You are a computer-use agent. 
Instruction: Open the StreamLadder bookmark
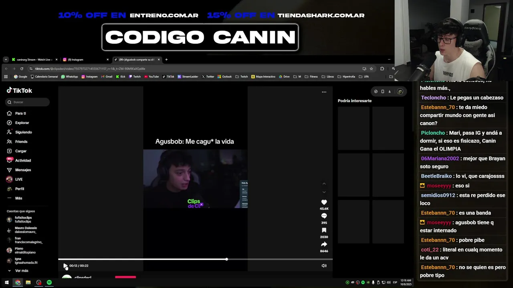188,76
